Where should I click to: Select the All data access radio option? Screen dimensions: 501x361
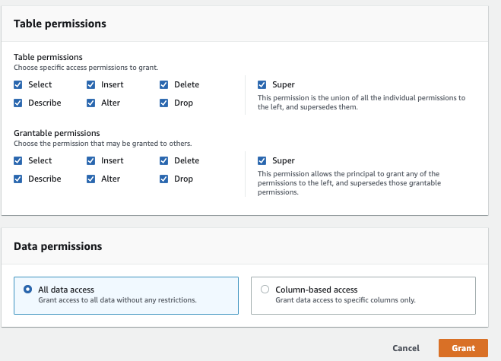28,289
